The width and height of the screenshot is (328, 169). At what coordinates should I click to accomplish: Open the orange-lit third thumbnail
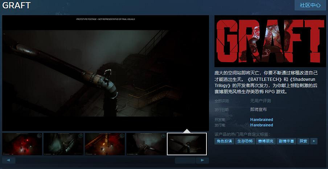[x=105, y=144]
